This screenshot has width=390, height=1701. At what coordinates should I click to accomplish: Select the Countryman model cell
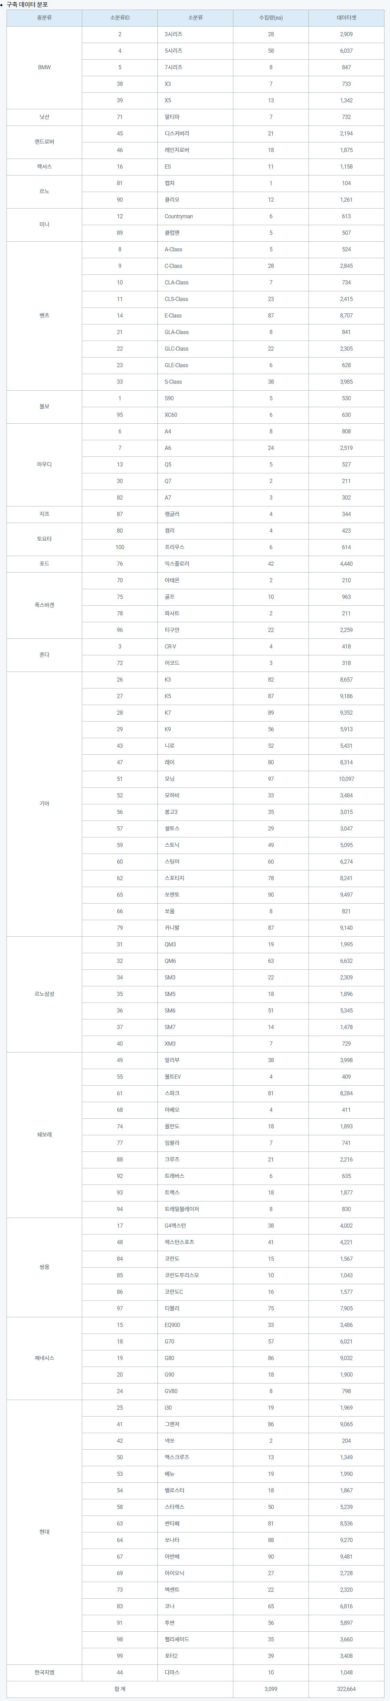(x=179, y=217)
